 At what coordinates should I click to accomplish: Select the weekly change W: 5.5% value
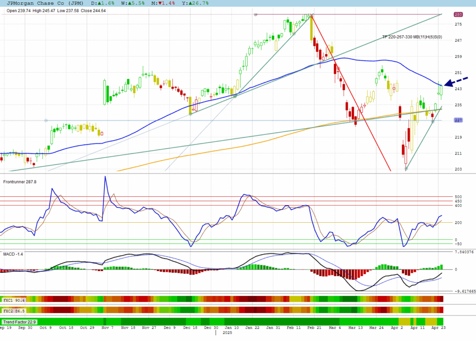[x=132, y=3]
